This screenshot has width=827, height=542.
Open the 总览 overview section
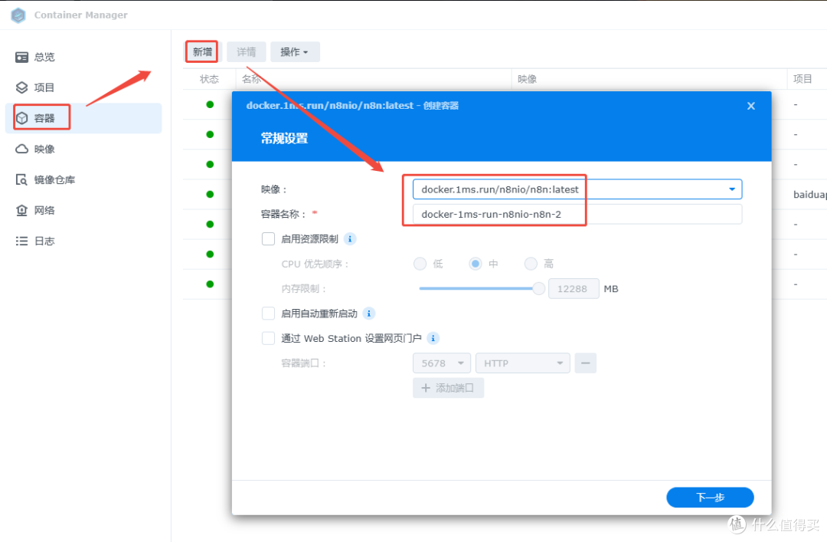pos(83,57)
